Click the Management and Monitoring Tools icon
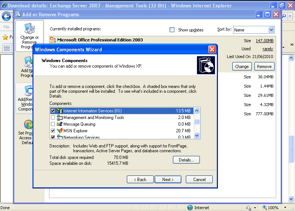Screen dimensions: 295x211 tap(60, 118)
